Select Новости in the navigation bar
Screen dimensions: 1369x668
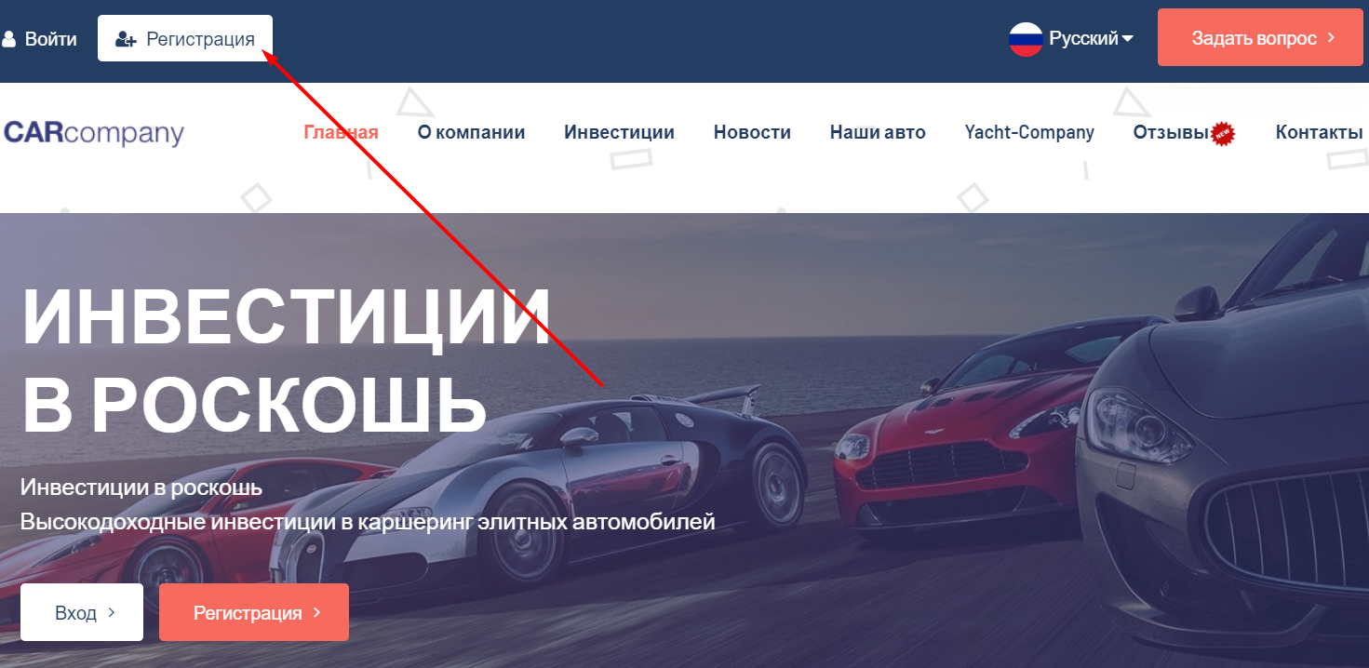click(752, 132)
